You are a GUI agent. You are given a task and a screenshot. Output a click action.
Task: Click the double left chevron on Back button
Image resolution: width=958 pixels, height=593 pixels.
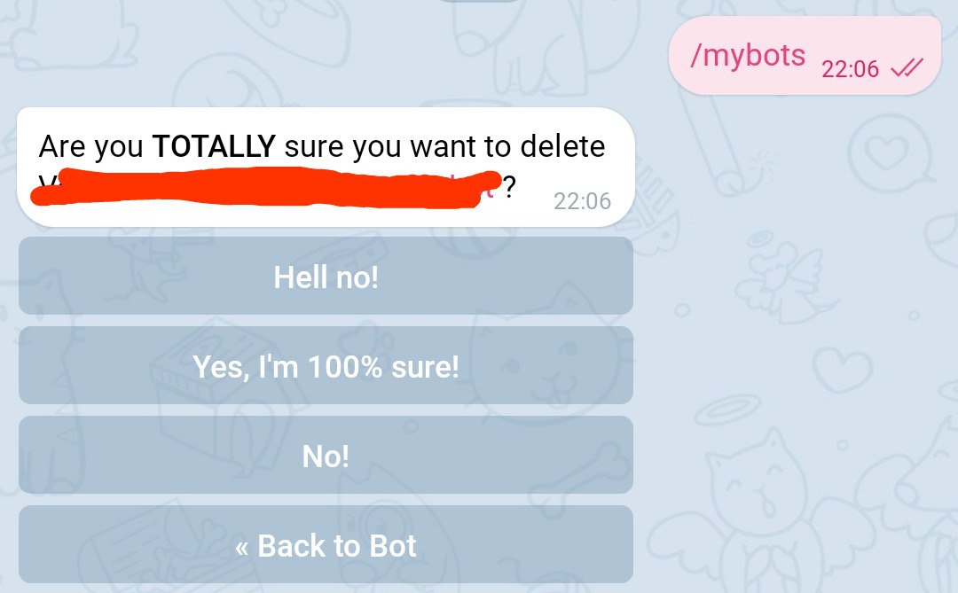point(242,547)
